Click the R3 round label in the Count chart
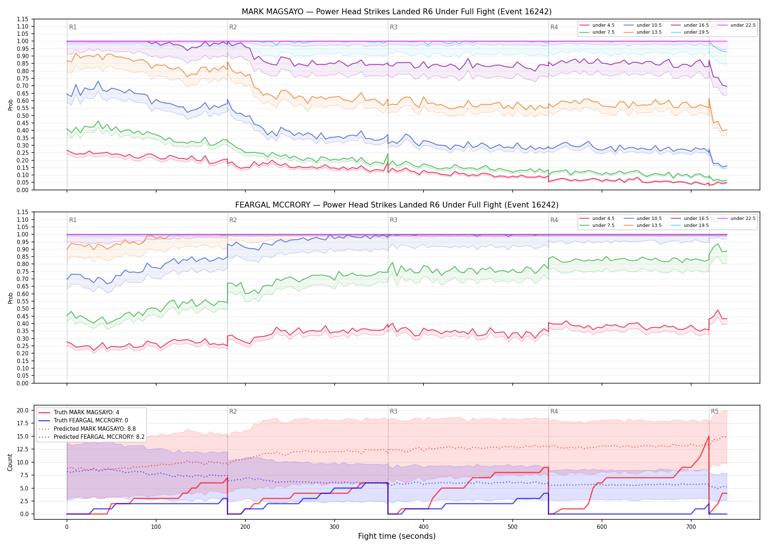This screenshot has height=549, width=768. pyautogui.click(x=394, y=411)
